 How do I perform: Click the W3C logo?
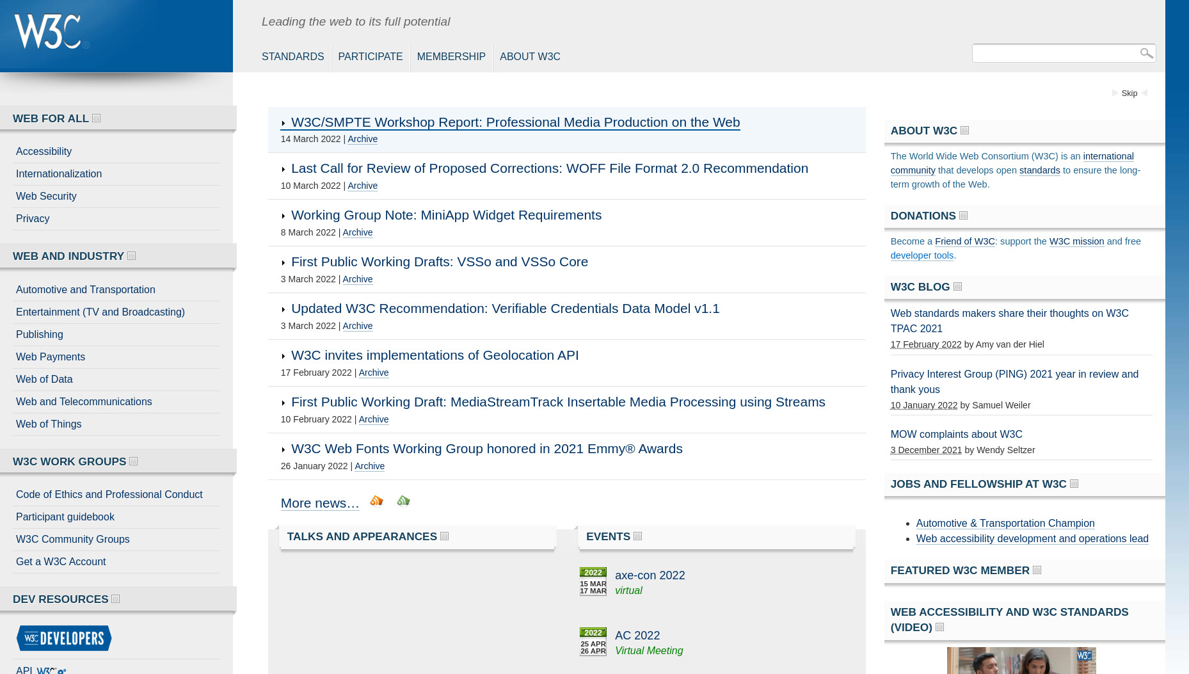tap(51, 31)
